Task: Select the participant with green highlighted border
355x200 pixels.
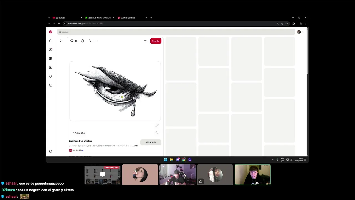Action: click(x=253, y=175)
